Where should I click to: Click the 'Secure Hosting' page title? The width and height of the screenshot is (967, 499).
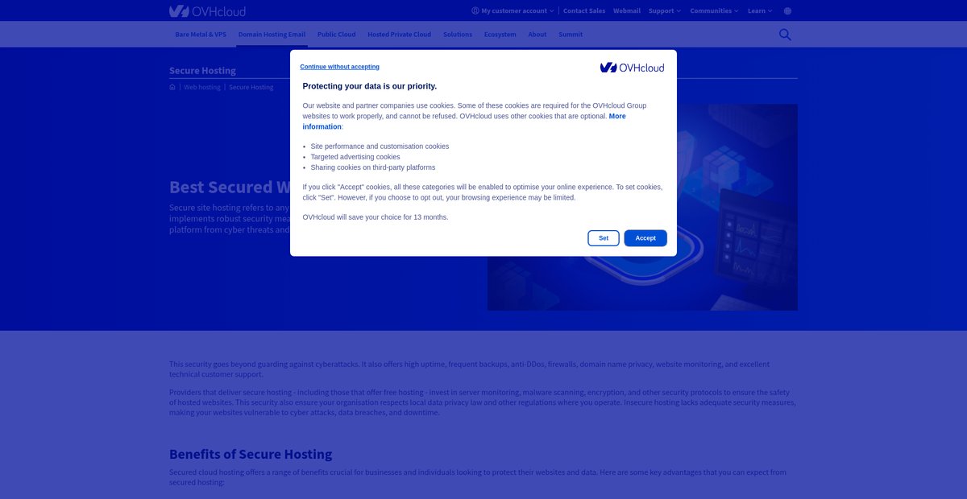click(x=202, y=71)
